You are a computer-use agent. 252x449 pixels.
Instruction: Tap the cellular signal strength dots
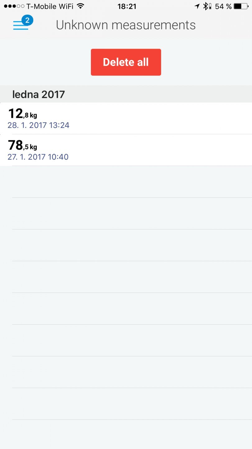(x=14, y=6)
